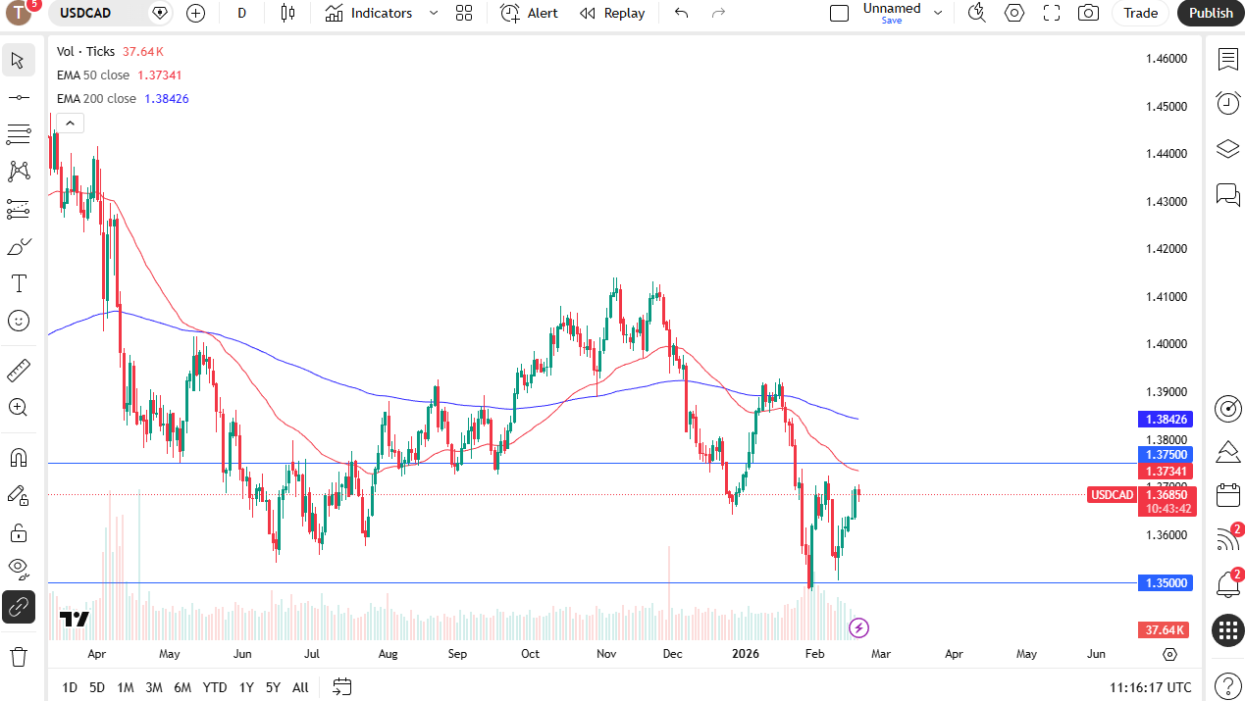Screen dimensions: 1245x701
Task: Open the alerts clock panel
Action: pos(1227,103)
